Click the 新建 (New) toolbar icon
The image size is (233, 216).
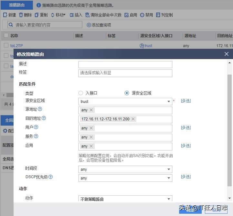click(5, 15)
